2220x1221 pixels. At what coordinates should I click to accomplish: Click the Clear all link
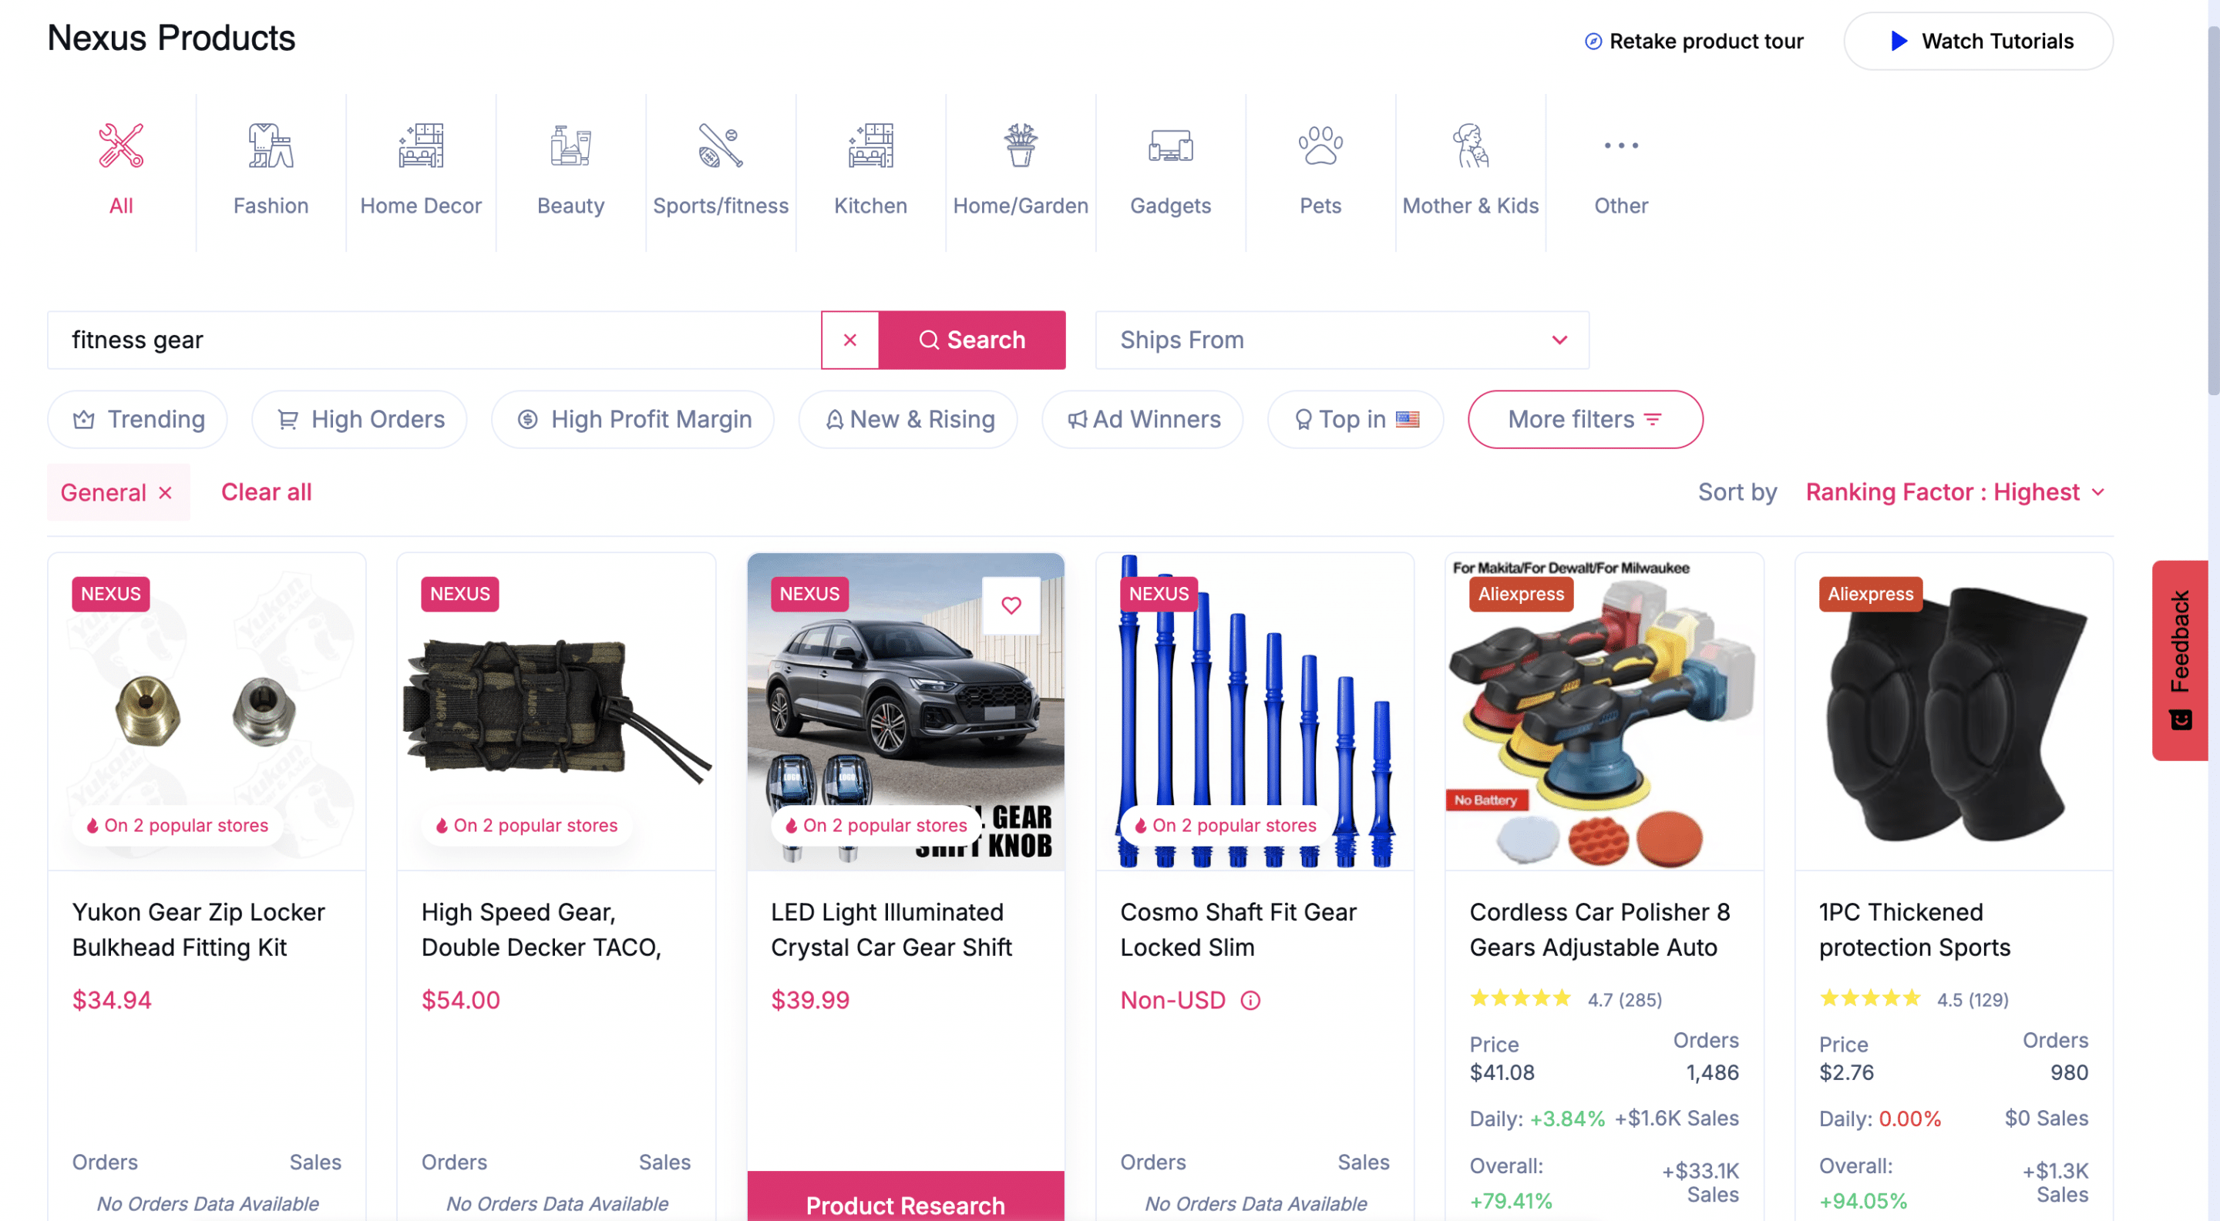click(266, 492)
